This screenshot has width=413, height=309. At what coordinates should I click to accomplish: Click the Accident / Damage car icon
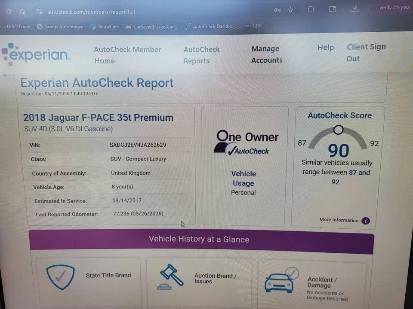(x=281, y=280)
